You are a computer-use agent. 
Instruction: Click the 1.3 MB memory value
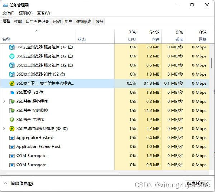click(x=153, y=74)
